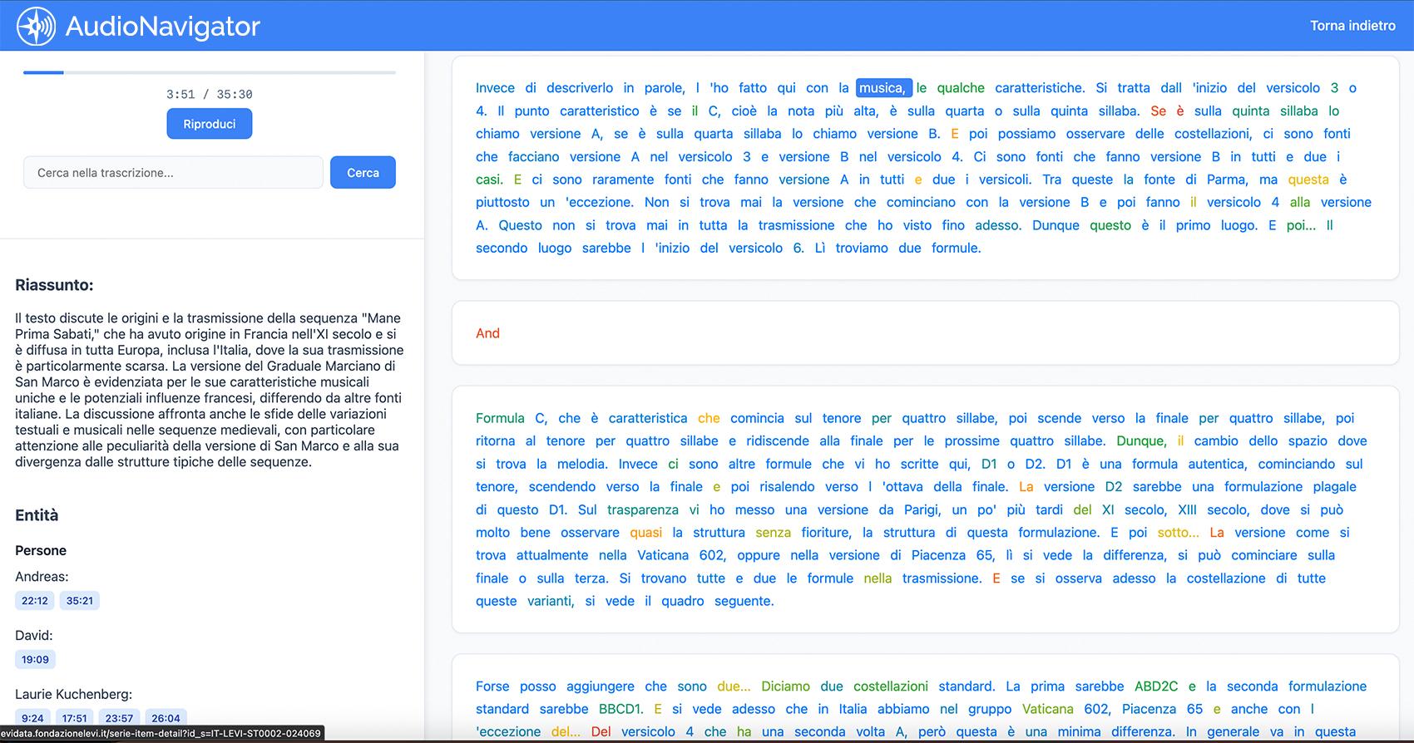Click the AudioNavigator compass logo icon

[36, 26]
